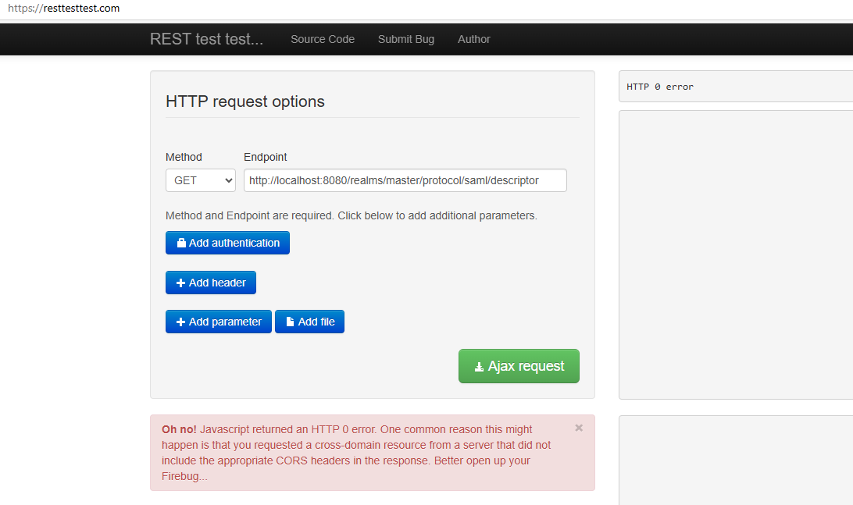Image resolution: width=853 pixels, height=505 pixels.
Task: Dismiss the HTTP 0 error alert
Action: 579,427
